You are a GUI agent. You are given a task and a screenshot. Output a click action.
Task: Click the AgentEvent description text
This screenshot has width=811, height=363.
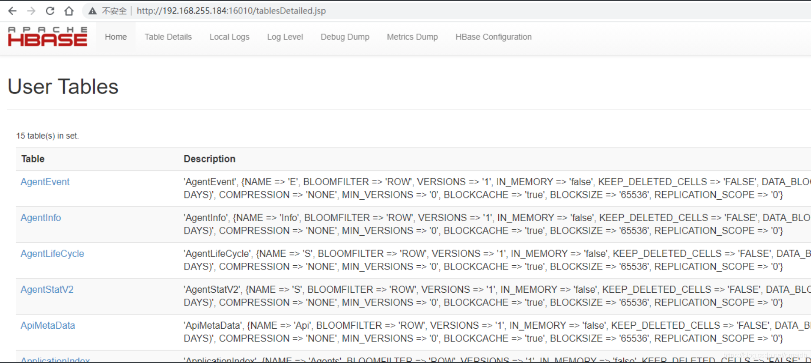(497, 188)
